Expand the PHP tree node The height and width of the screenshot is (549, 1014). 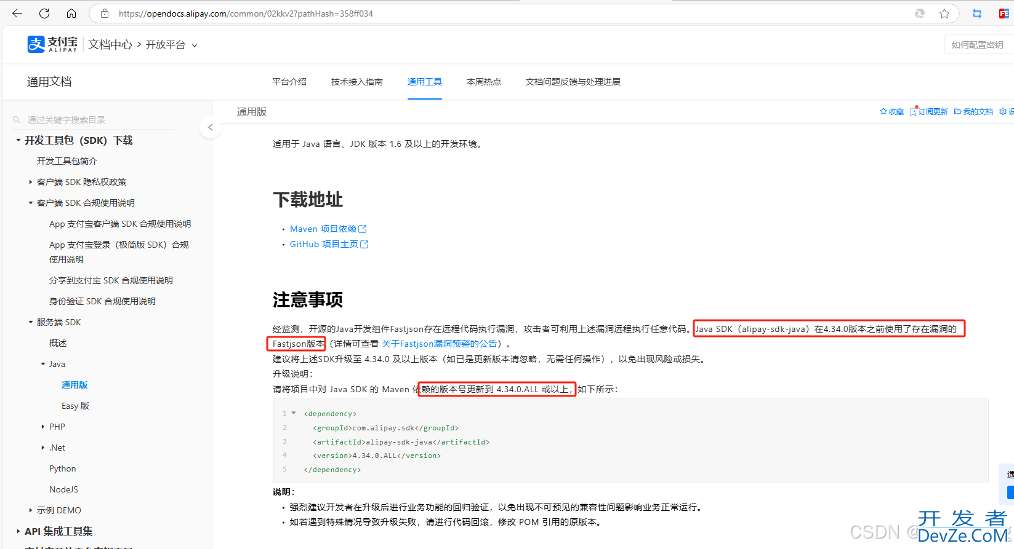[x=43, y=427]
